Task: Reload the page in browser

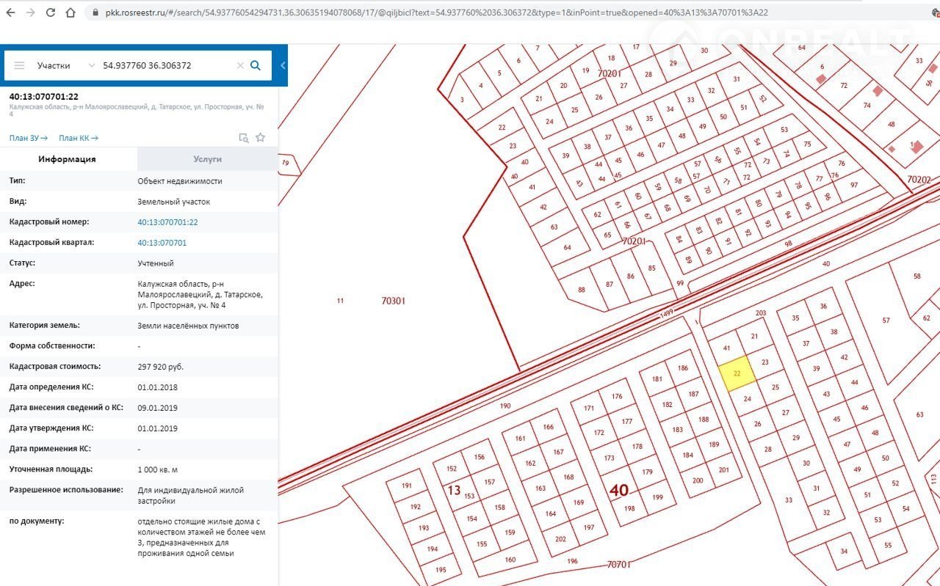Action: (x=50, y=13)
